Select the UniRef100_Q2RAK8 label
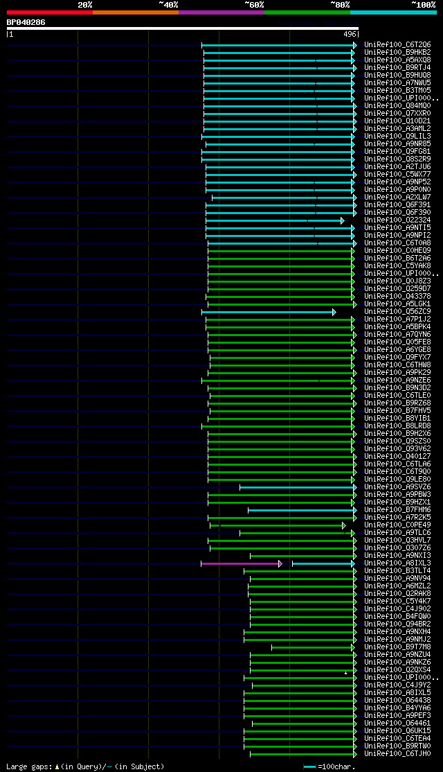Screen dimensions: 443x772 tap(398, 594)
